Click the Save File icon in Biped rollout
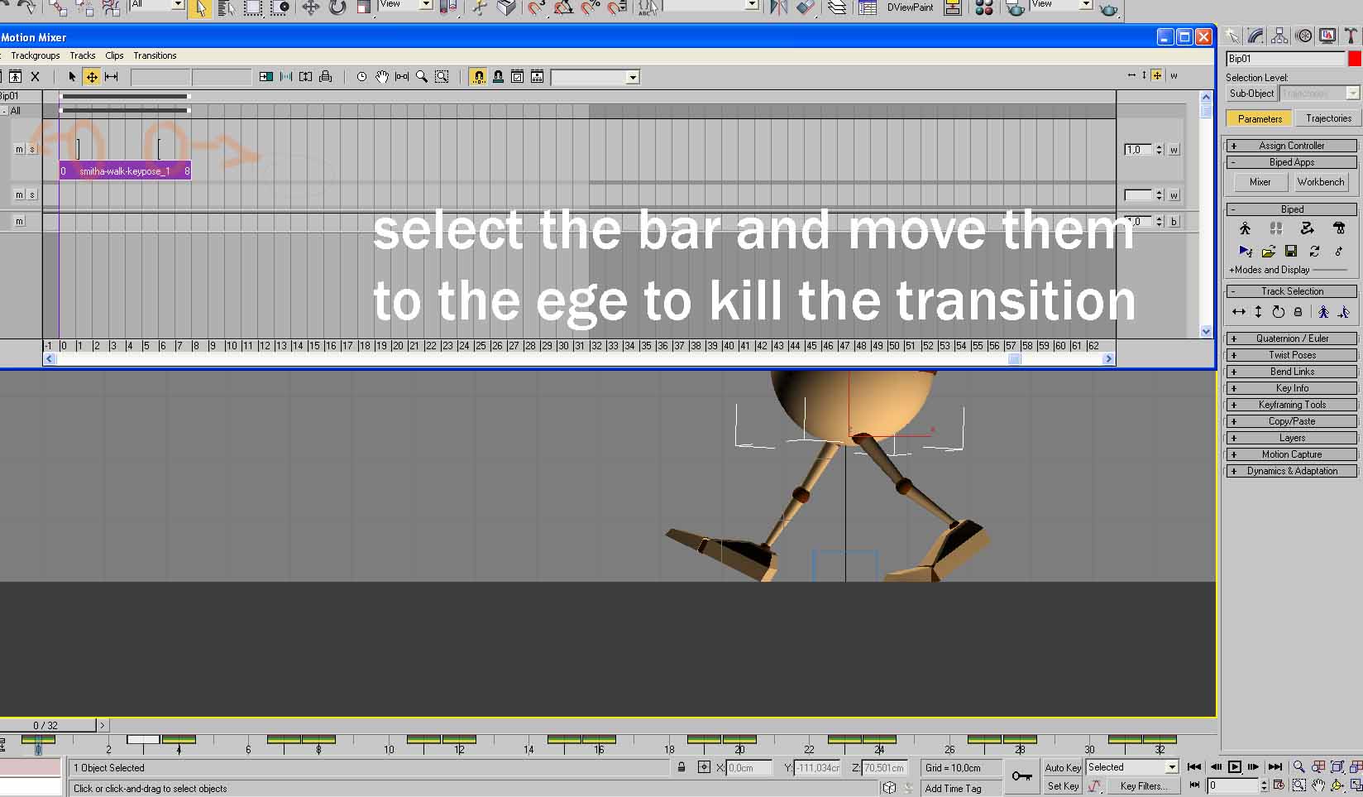Image resolution: width=1363 pixels, height=797 pixels. pos(1291,251)
